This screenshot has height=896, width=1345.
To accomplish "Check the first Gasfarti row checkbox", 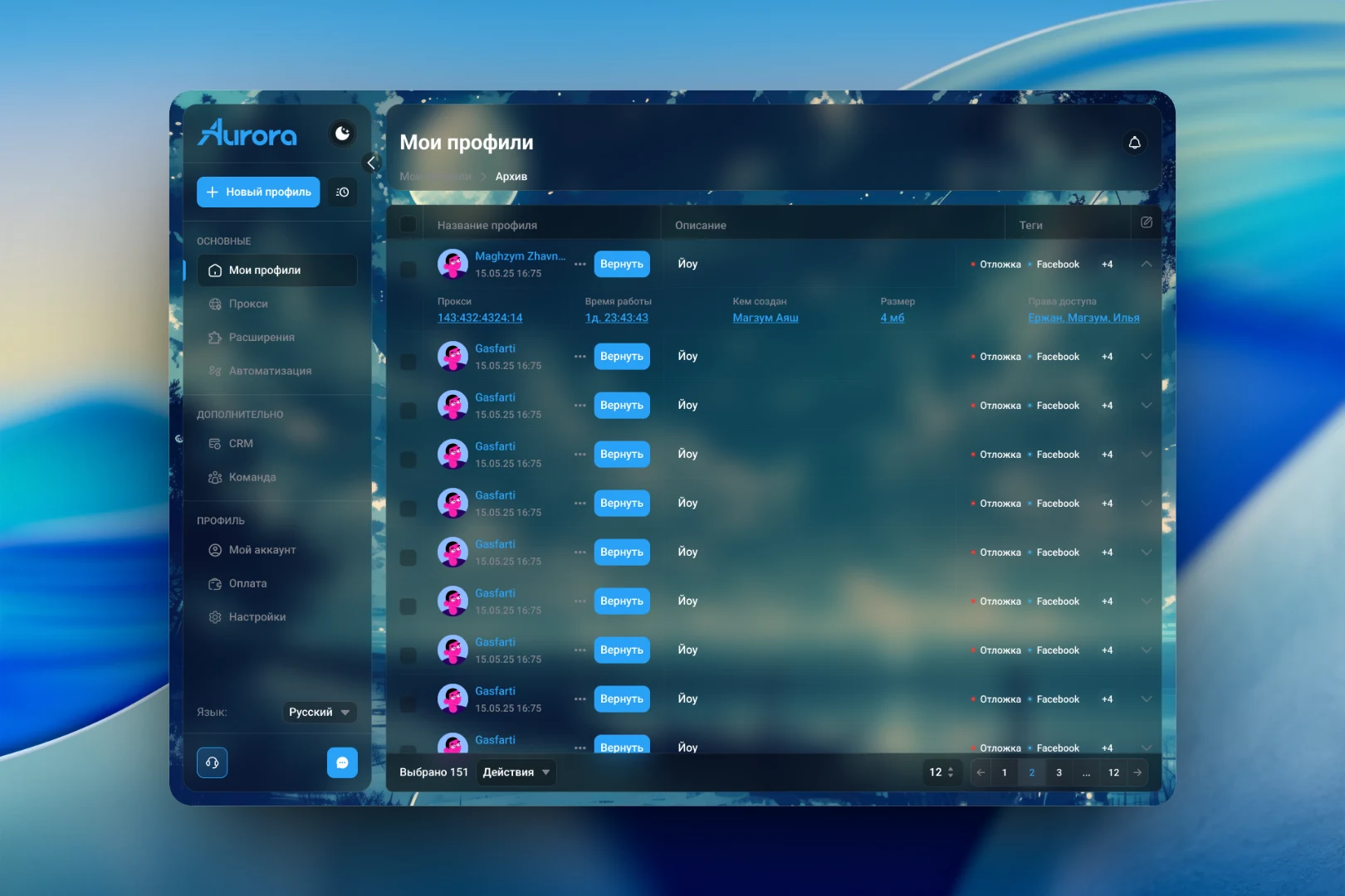I will pos(408,362).
